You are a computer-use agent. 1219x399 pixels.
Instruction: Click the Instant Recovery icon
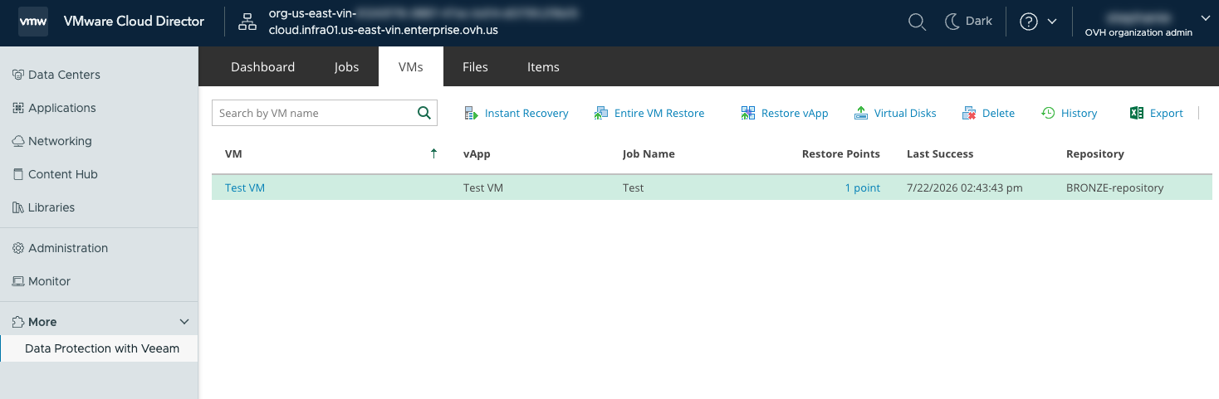[x=471, y=114]
